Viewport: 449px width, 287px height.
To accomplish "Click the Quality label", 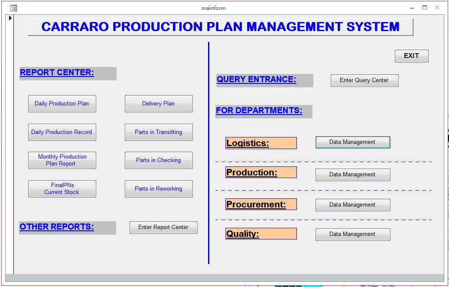I will tap(261, 233).
